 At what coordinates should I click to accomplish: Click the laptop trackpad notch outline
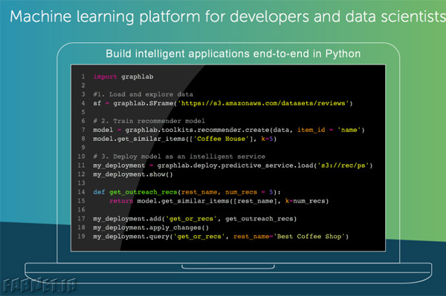[228, 267]
